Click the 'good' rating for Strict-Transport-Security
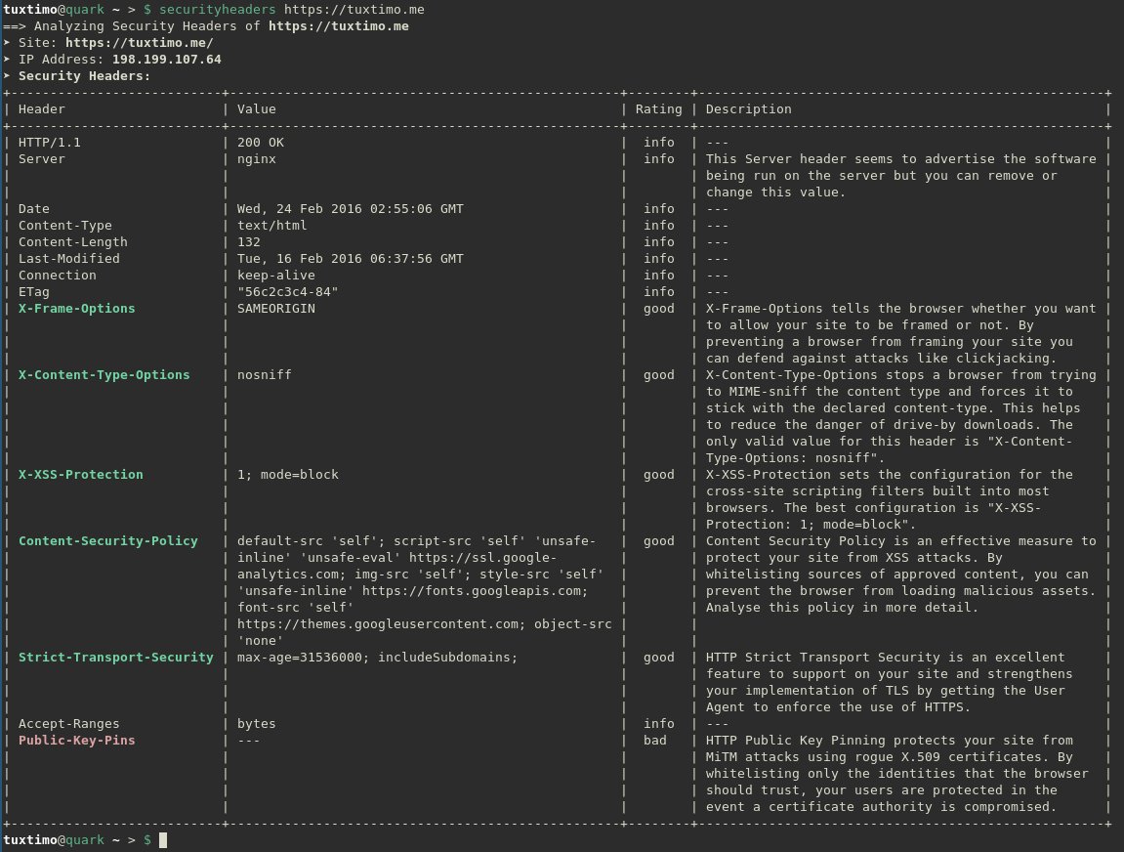This screenshot has width=1124, height=852. point(659,657)
